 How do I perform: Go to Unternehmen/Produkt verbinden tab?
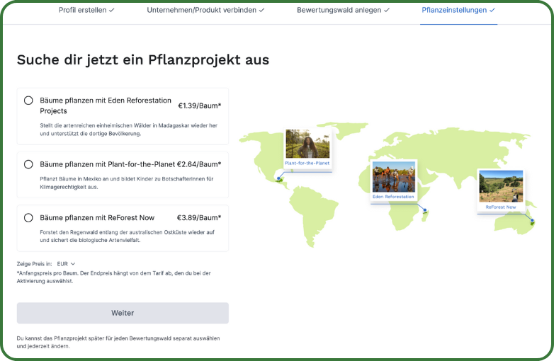pyautogui.click(x=205, y=11)
